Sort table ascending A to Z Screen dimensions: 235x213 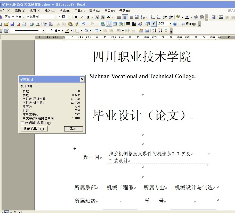click(x=154, y=31)
